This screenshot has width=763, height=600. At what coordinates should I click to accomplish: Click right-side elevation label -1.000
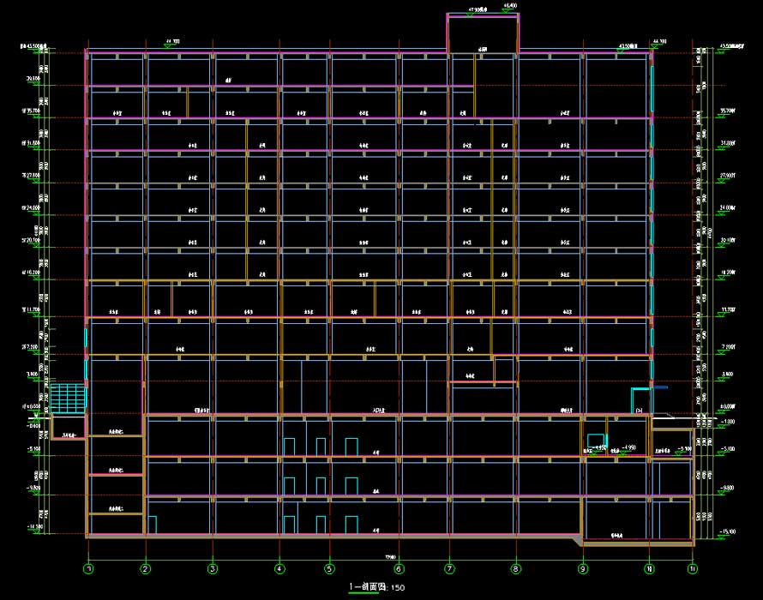729,422
